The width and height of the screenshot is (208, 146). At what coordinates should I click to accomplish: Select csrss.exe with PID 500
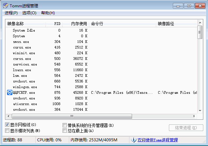coord(101,59)
